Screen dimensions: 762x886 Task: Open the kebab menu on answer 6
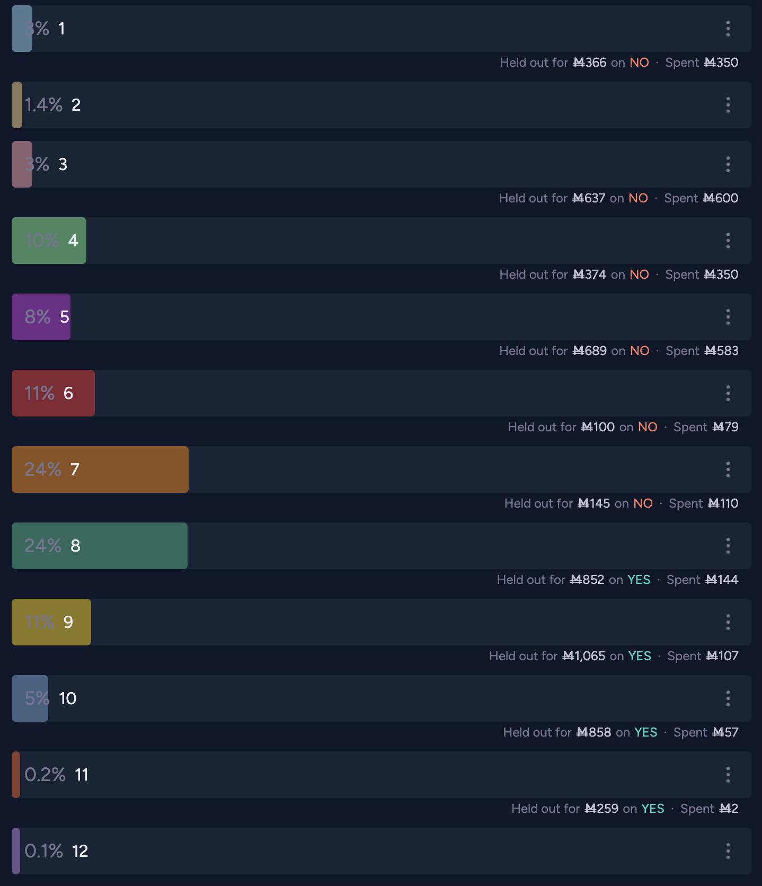click(x=728, y=393)
